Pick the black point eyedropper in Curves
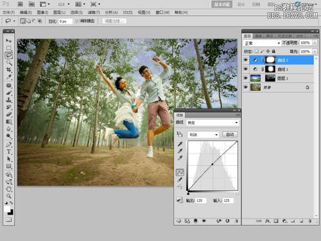321x241 pixels. click(180, 144)
